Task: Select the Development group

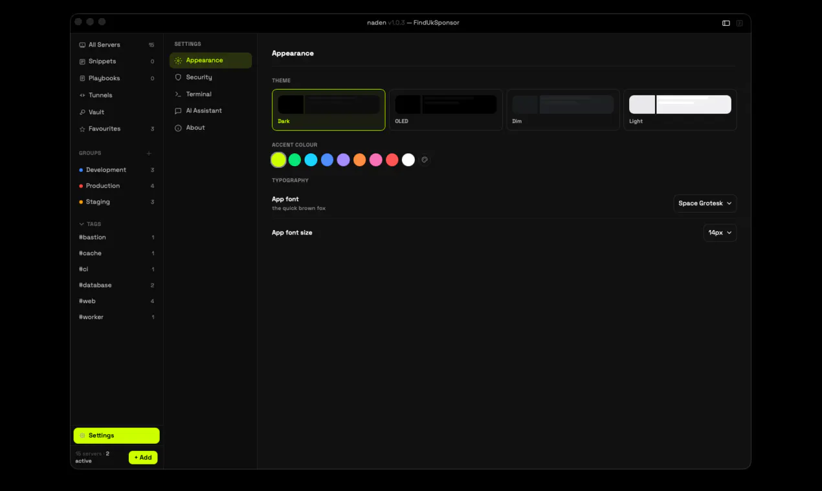Action: (x=117, y=170)
